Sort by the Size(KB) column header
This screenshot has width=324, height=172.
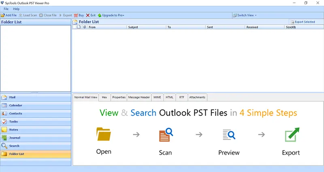pyautogui.click(x=304, y=27)
